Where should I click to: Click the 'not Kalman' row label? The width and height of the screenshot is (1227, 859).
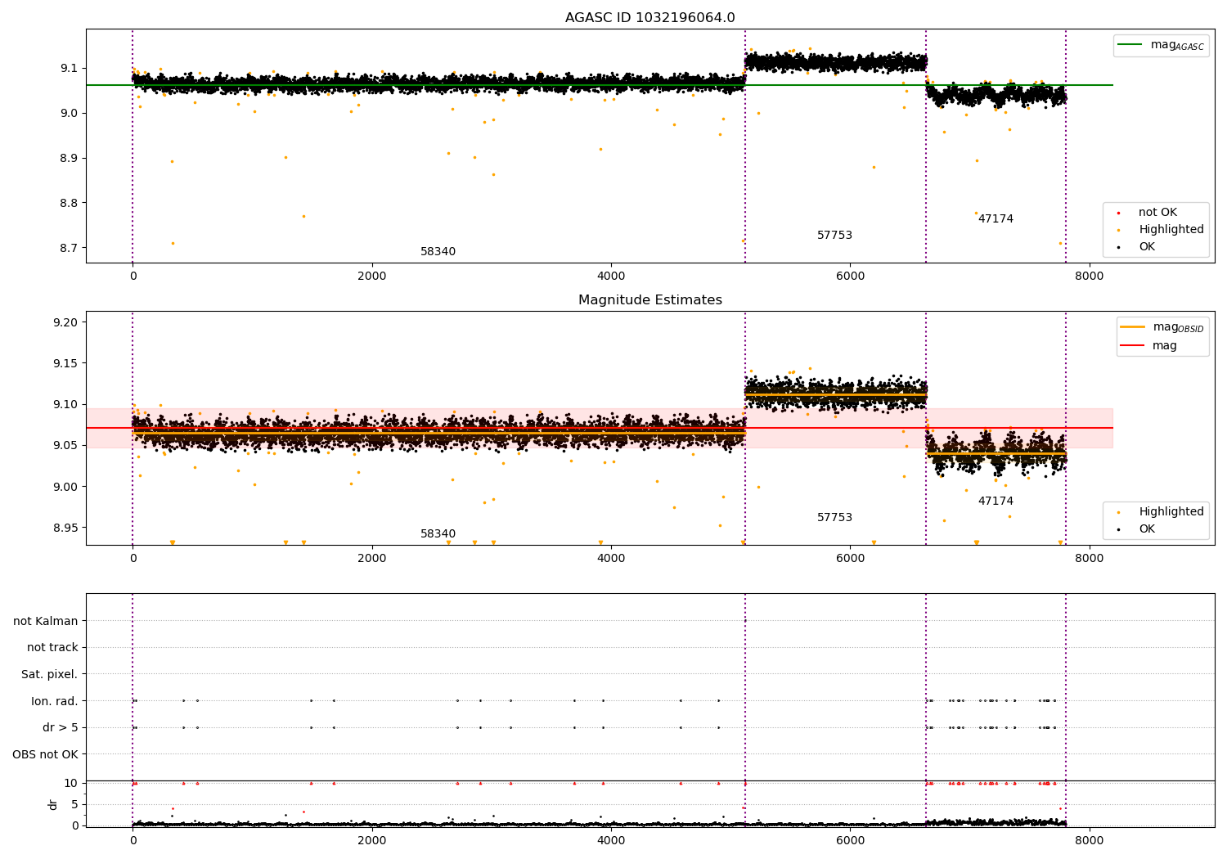click(x=46, y=621)
